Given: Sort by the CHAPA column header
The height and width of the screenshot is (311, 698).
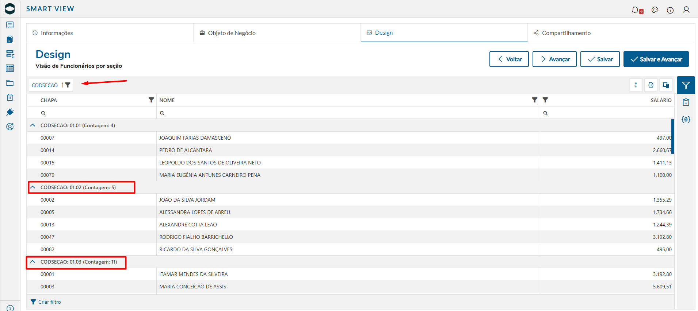Looking at the screenshot, I should (49, 100).
